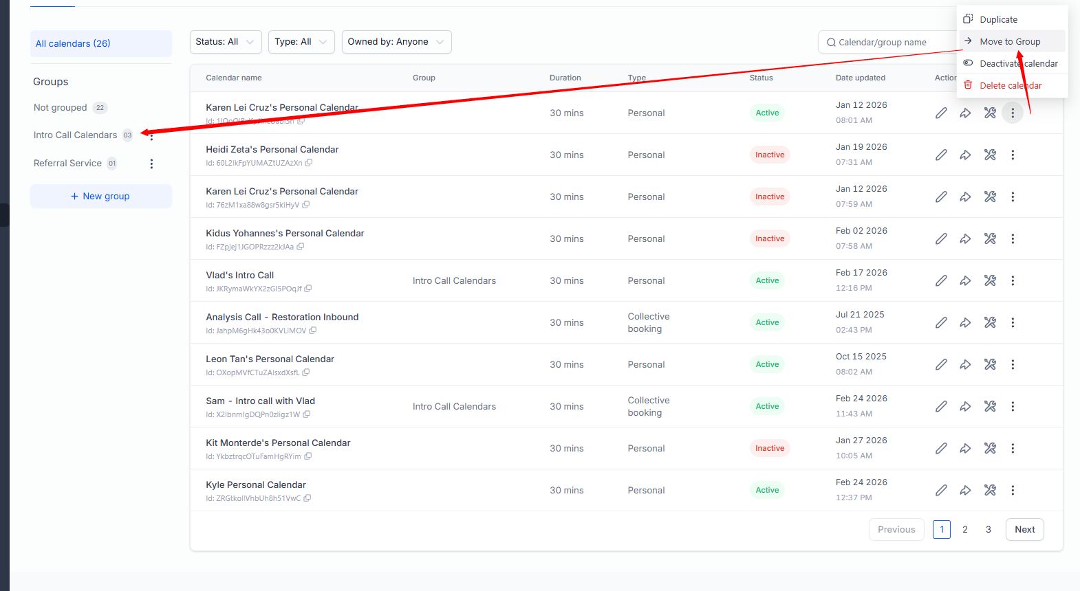Copy ID of Kidus Yohannes's Personal Calendar

pos(301,247)
